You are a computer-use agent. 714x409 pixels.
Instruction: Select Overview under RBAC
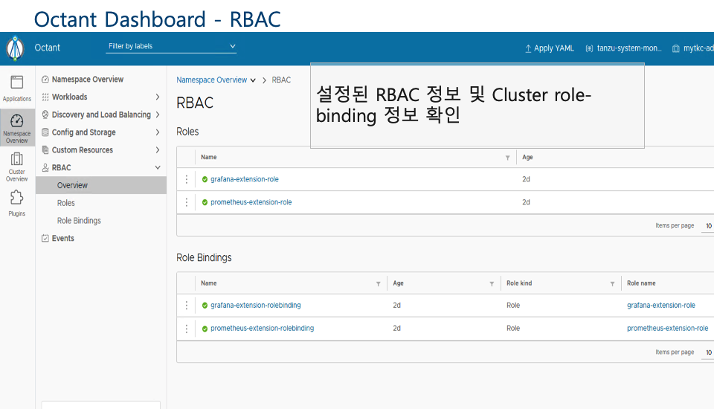[100, 185]
